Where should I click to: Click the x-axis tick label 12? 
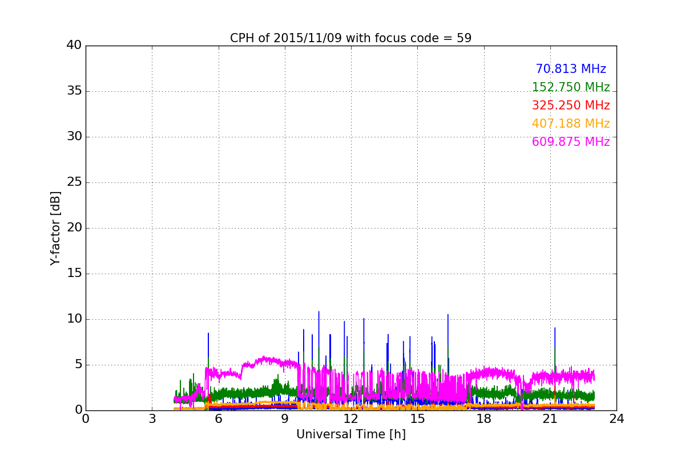click(351, 419)
